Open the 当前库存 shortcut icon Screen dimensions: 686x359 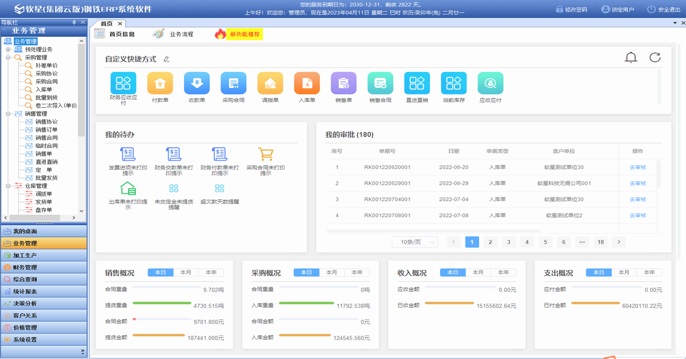454,83
